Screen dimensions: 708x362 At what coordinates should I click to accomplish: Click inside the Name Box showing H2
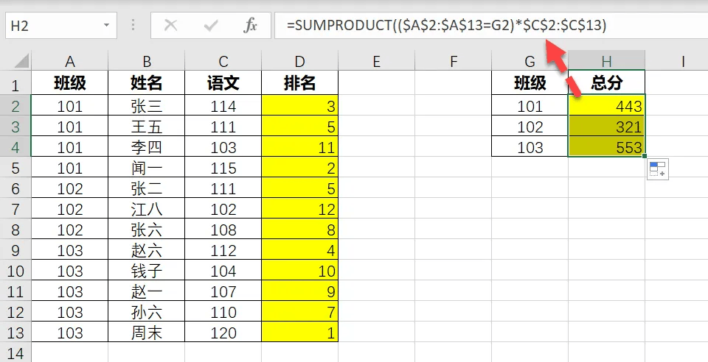point(53,25)
